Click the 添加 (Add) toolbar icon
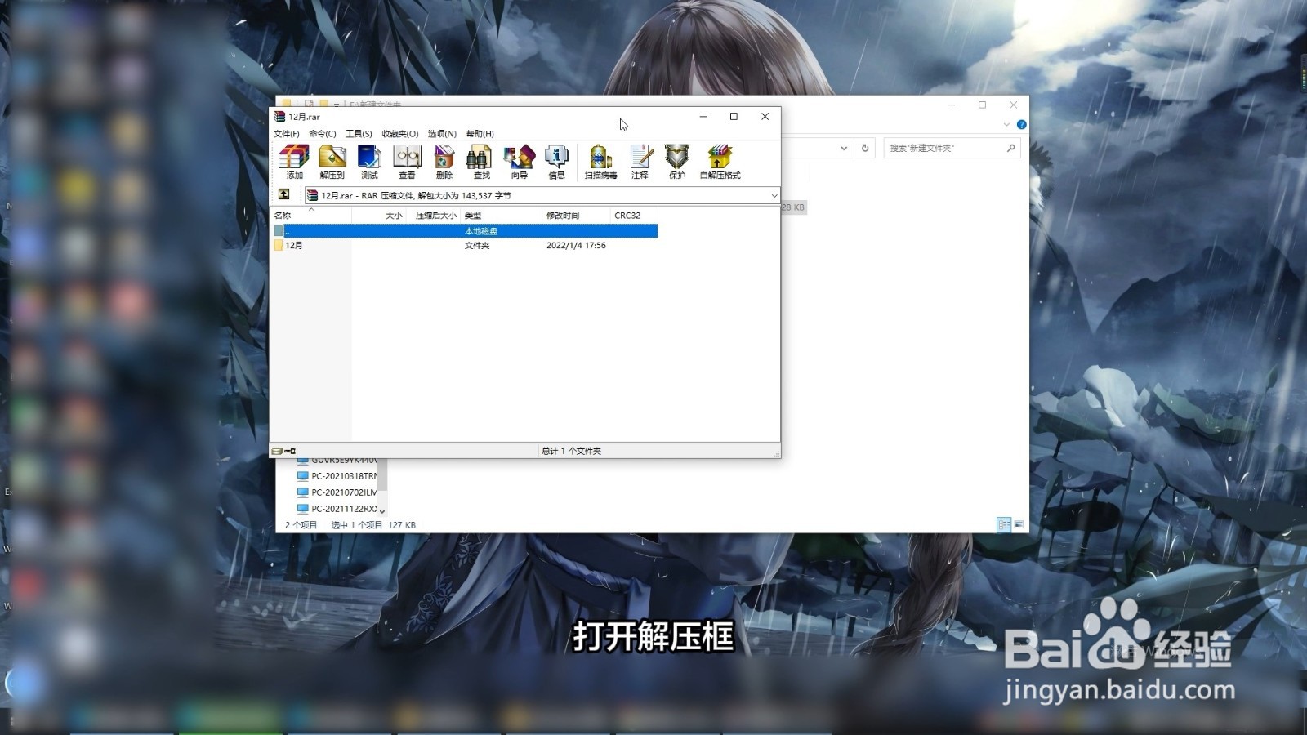1307x735 pixels. pyautogui.click(x=294, y=162)
